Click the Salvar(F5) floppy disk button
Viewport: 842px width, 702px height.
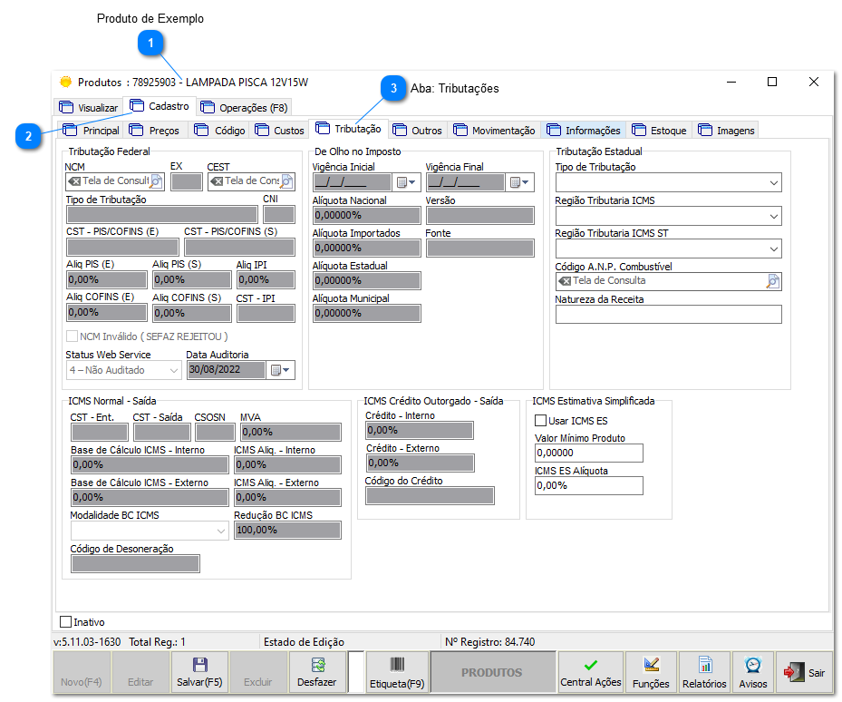click(199, 672)
